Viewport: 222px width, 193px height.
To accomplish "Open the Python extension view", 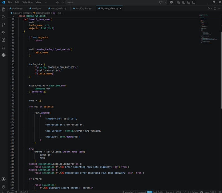I will [x=3, y=55].
